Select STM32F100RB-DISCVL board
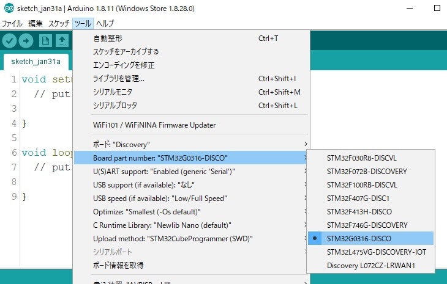 point(370,185)
